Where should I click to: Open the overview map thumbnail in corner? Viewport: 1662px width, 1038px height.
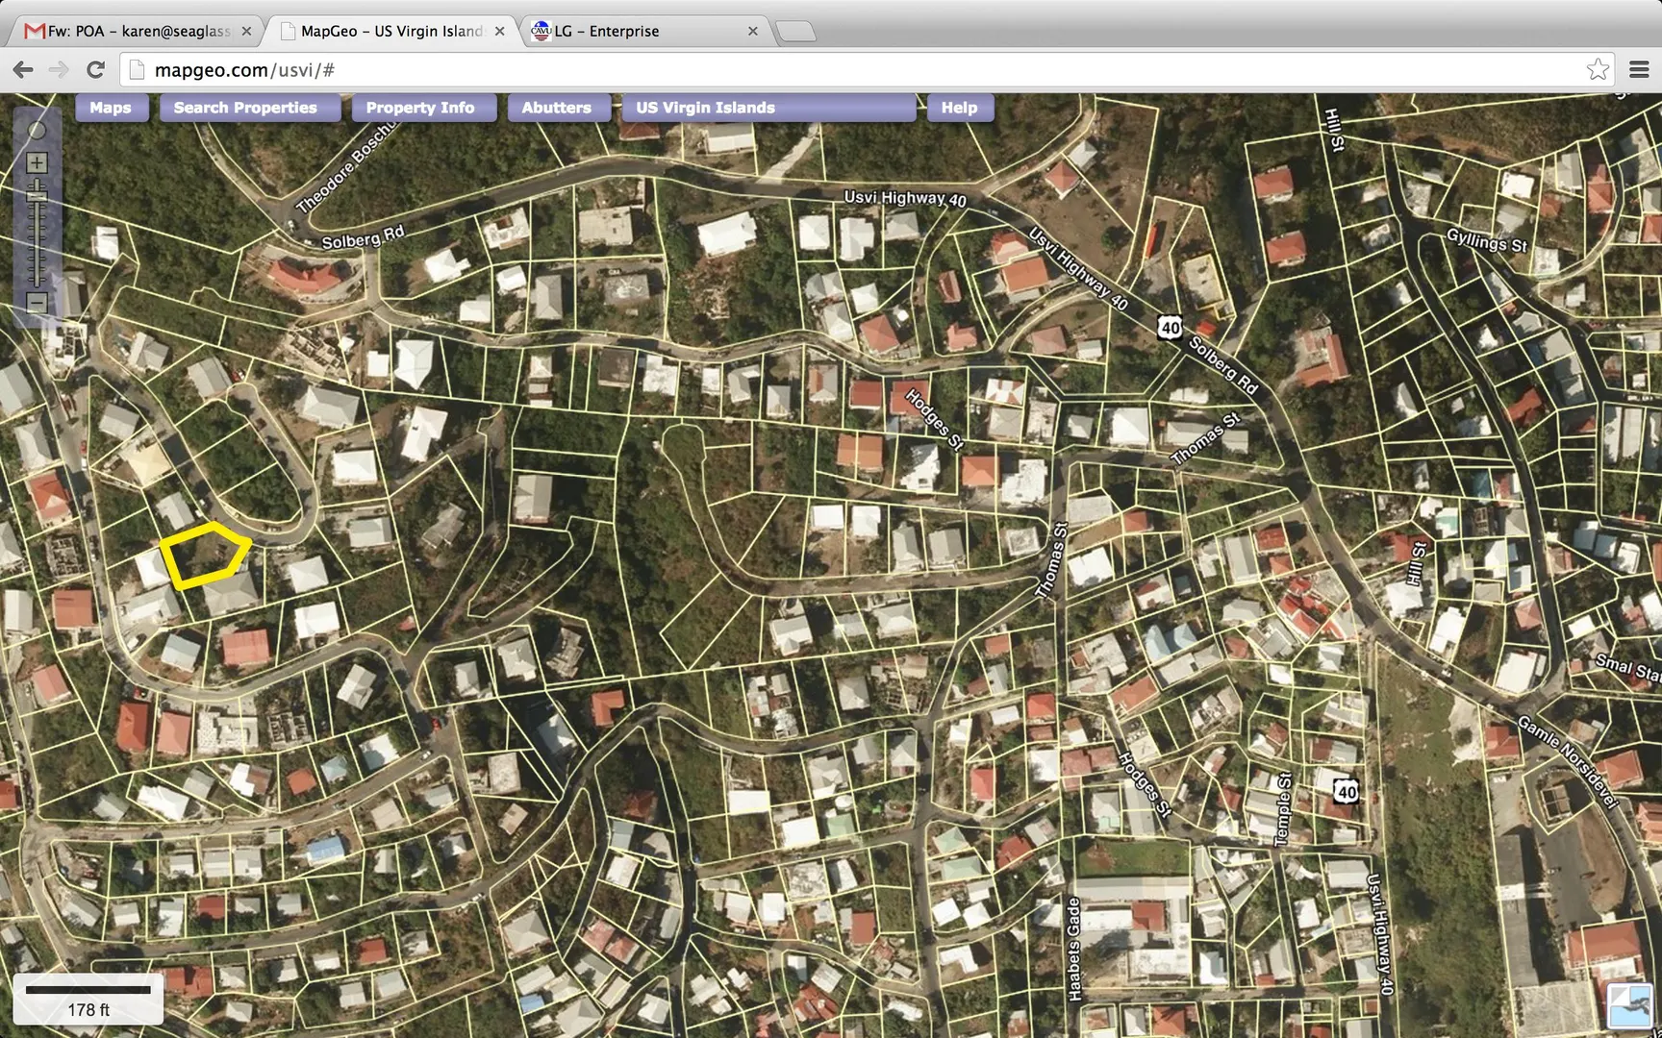coord(1629,1005)
